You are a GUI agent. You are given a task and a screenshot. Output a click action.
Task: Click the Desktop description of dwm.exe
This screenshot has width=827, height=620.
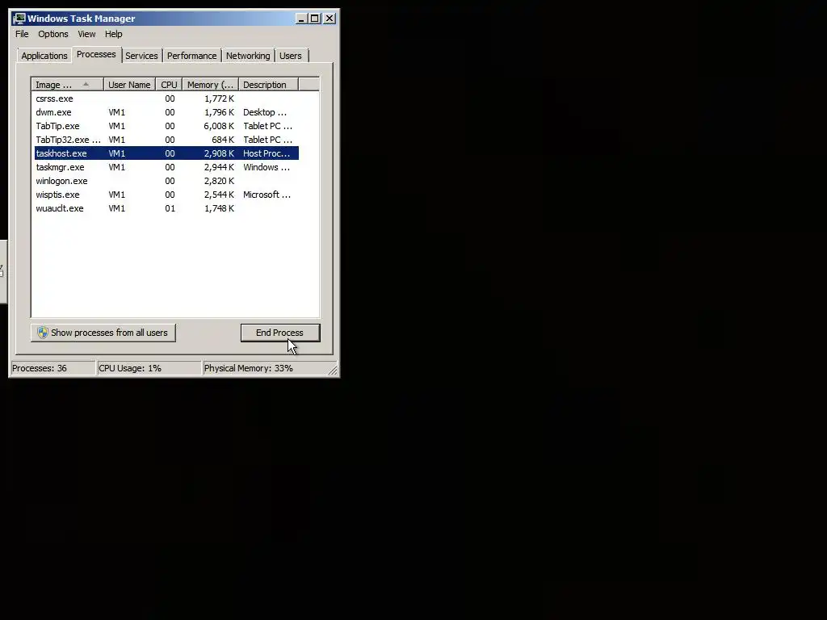[x=265, y=112]
